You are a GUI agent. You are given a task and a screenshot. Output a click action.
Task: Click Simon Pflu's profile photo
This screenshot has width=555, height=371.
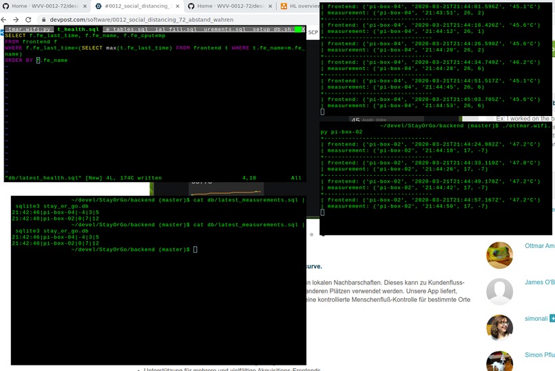pyautogui.click(x=499, y=361)
